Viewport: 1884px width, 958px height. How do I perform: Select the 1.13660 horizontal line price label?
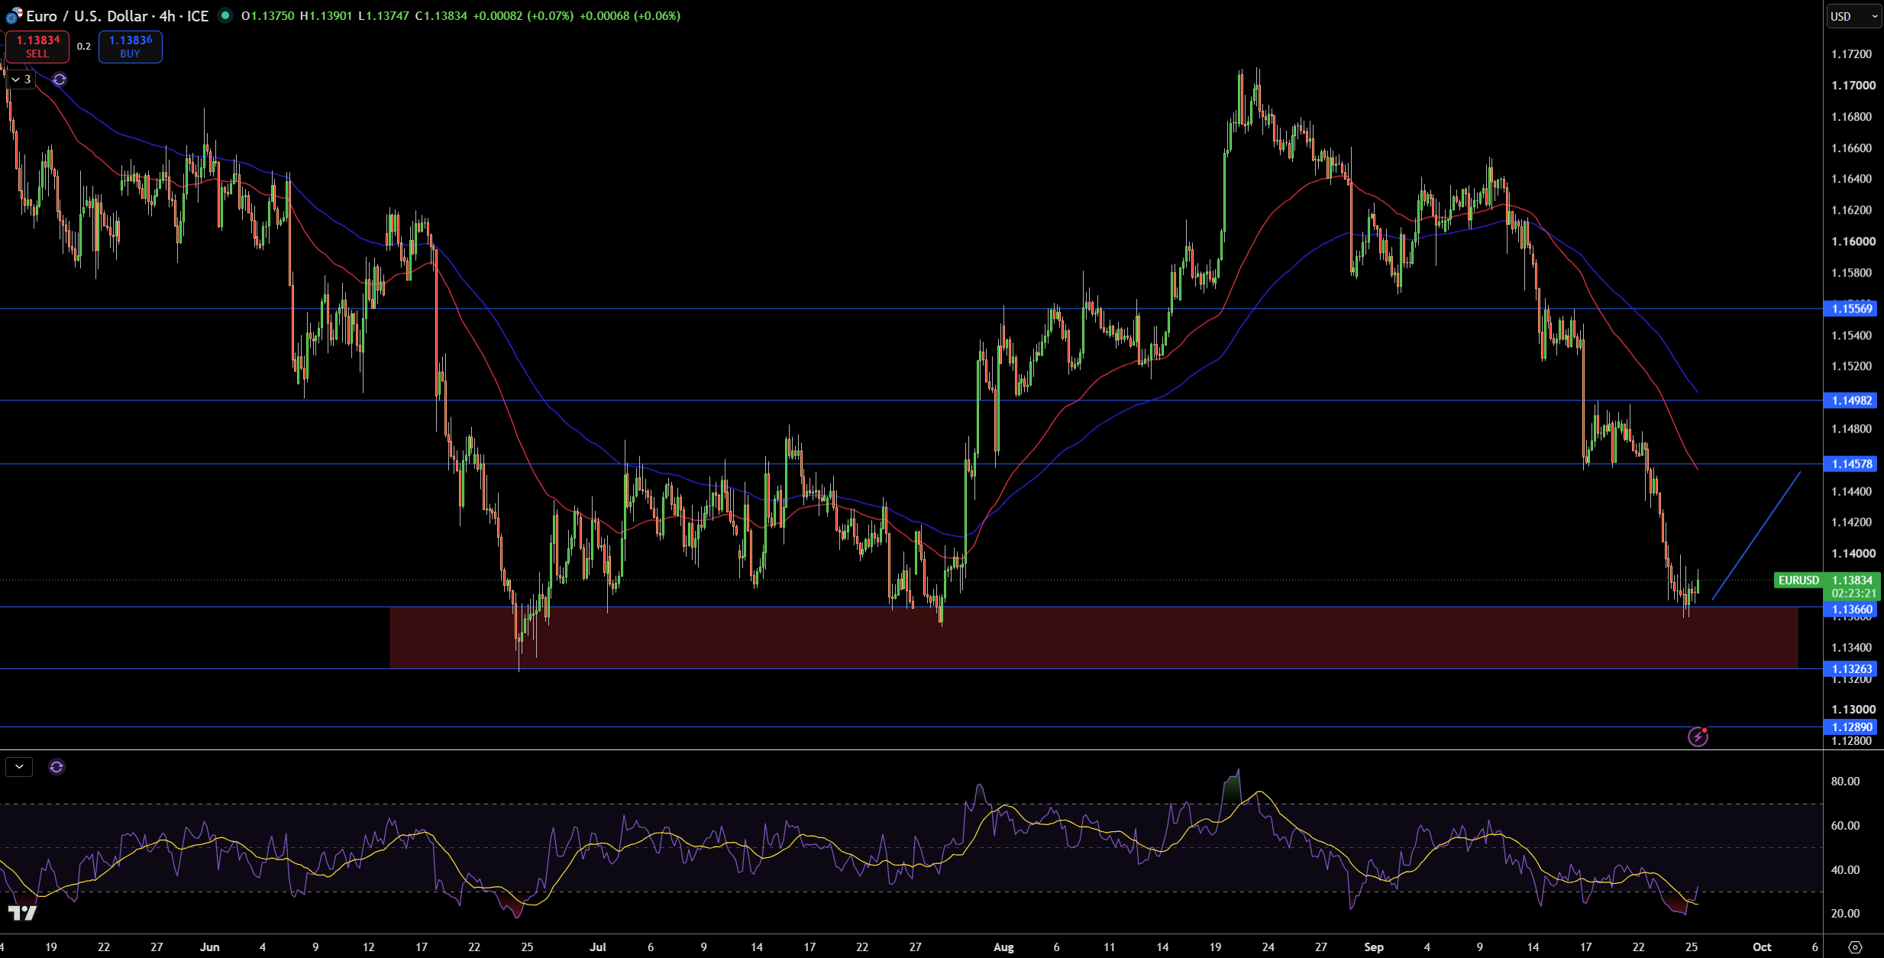click(x=1850, y=609)
